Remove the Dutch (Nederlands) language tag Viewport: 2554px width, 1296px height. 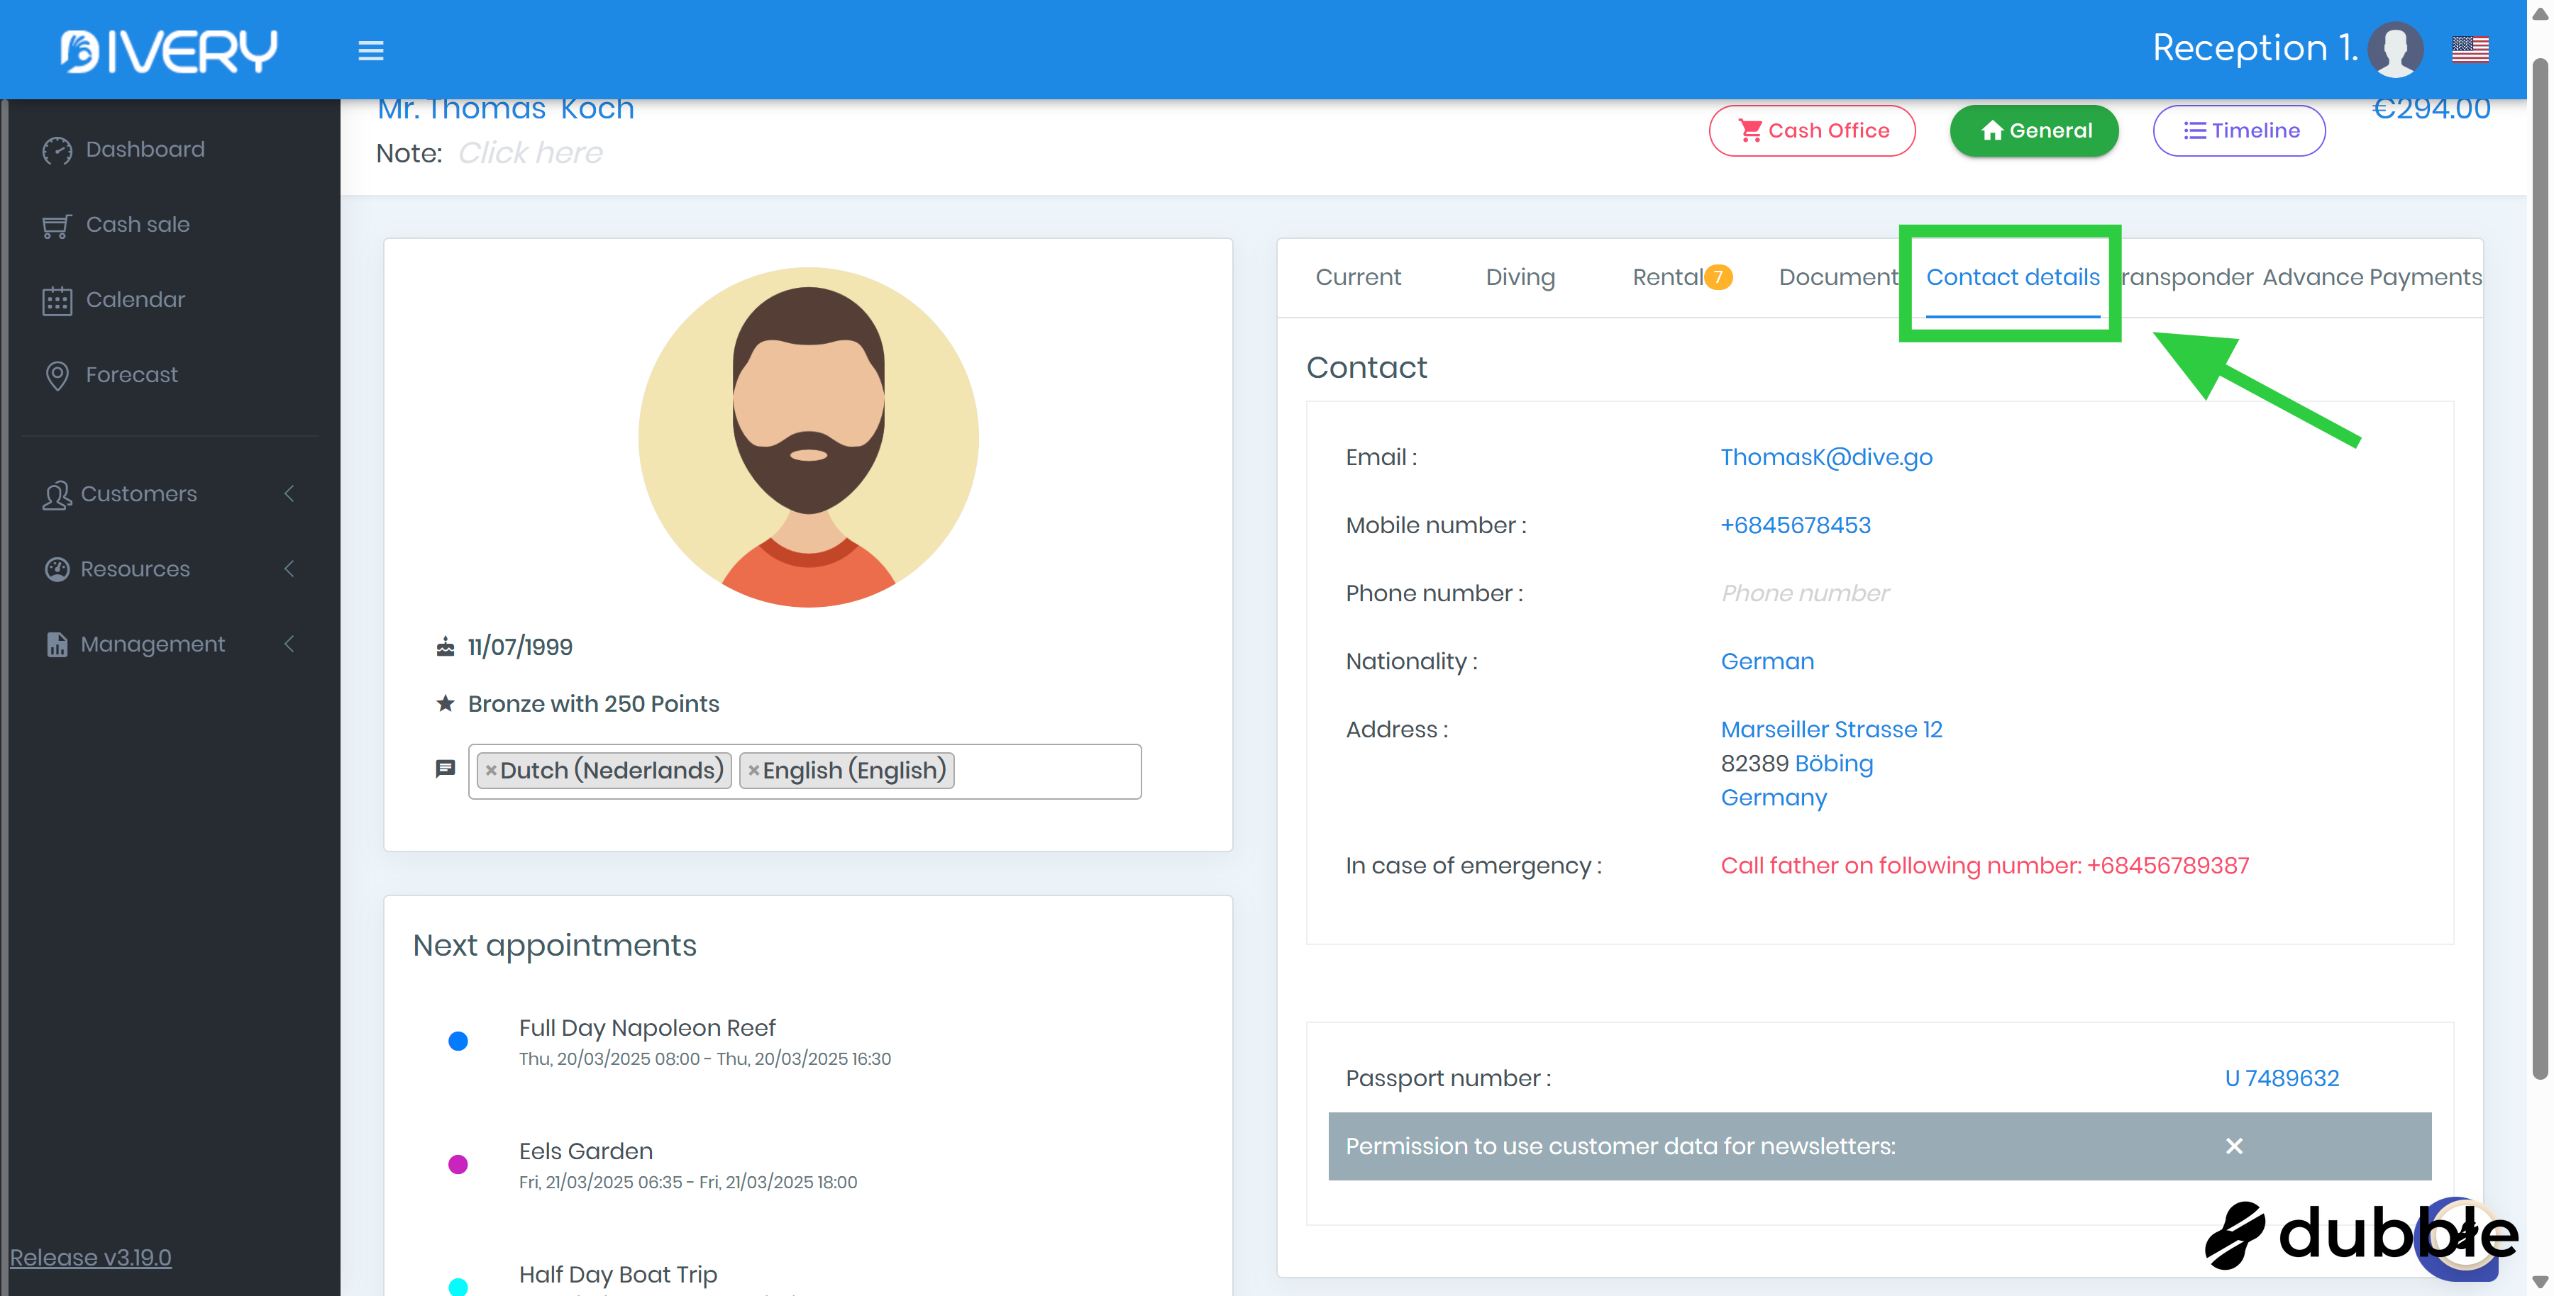click(x=491, y=770)
